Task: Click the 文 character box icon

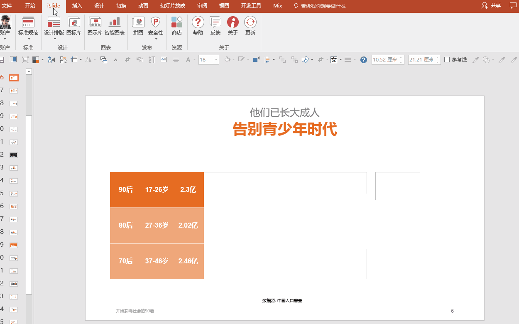Action: click(333, 60)
